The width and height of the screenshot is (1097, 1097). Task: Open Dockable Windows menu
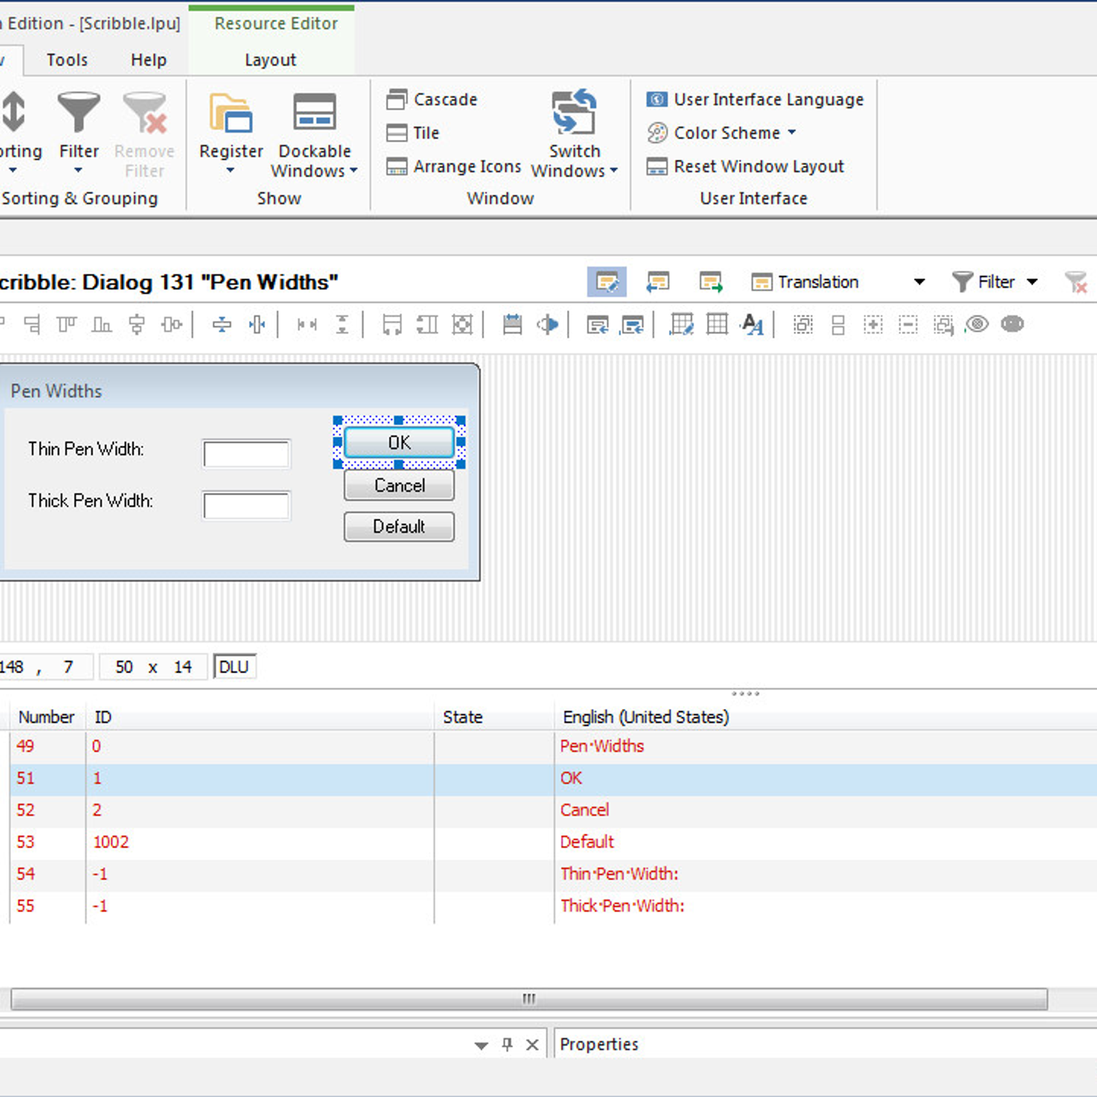click(x=314, y=134)
